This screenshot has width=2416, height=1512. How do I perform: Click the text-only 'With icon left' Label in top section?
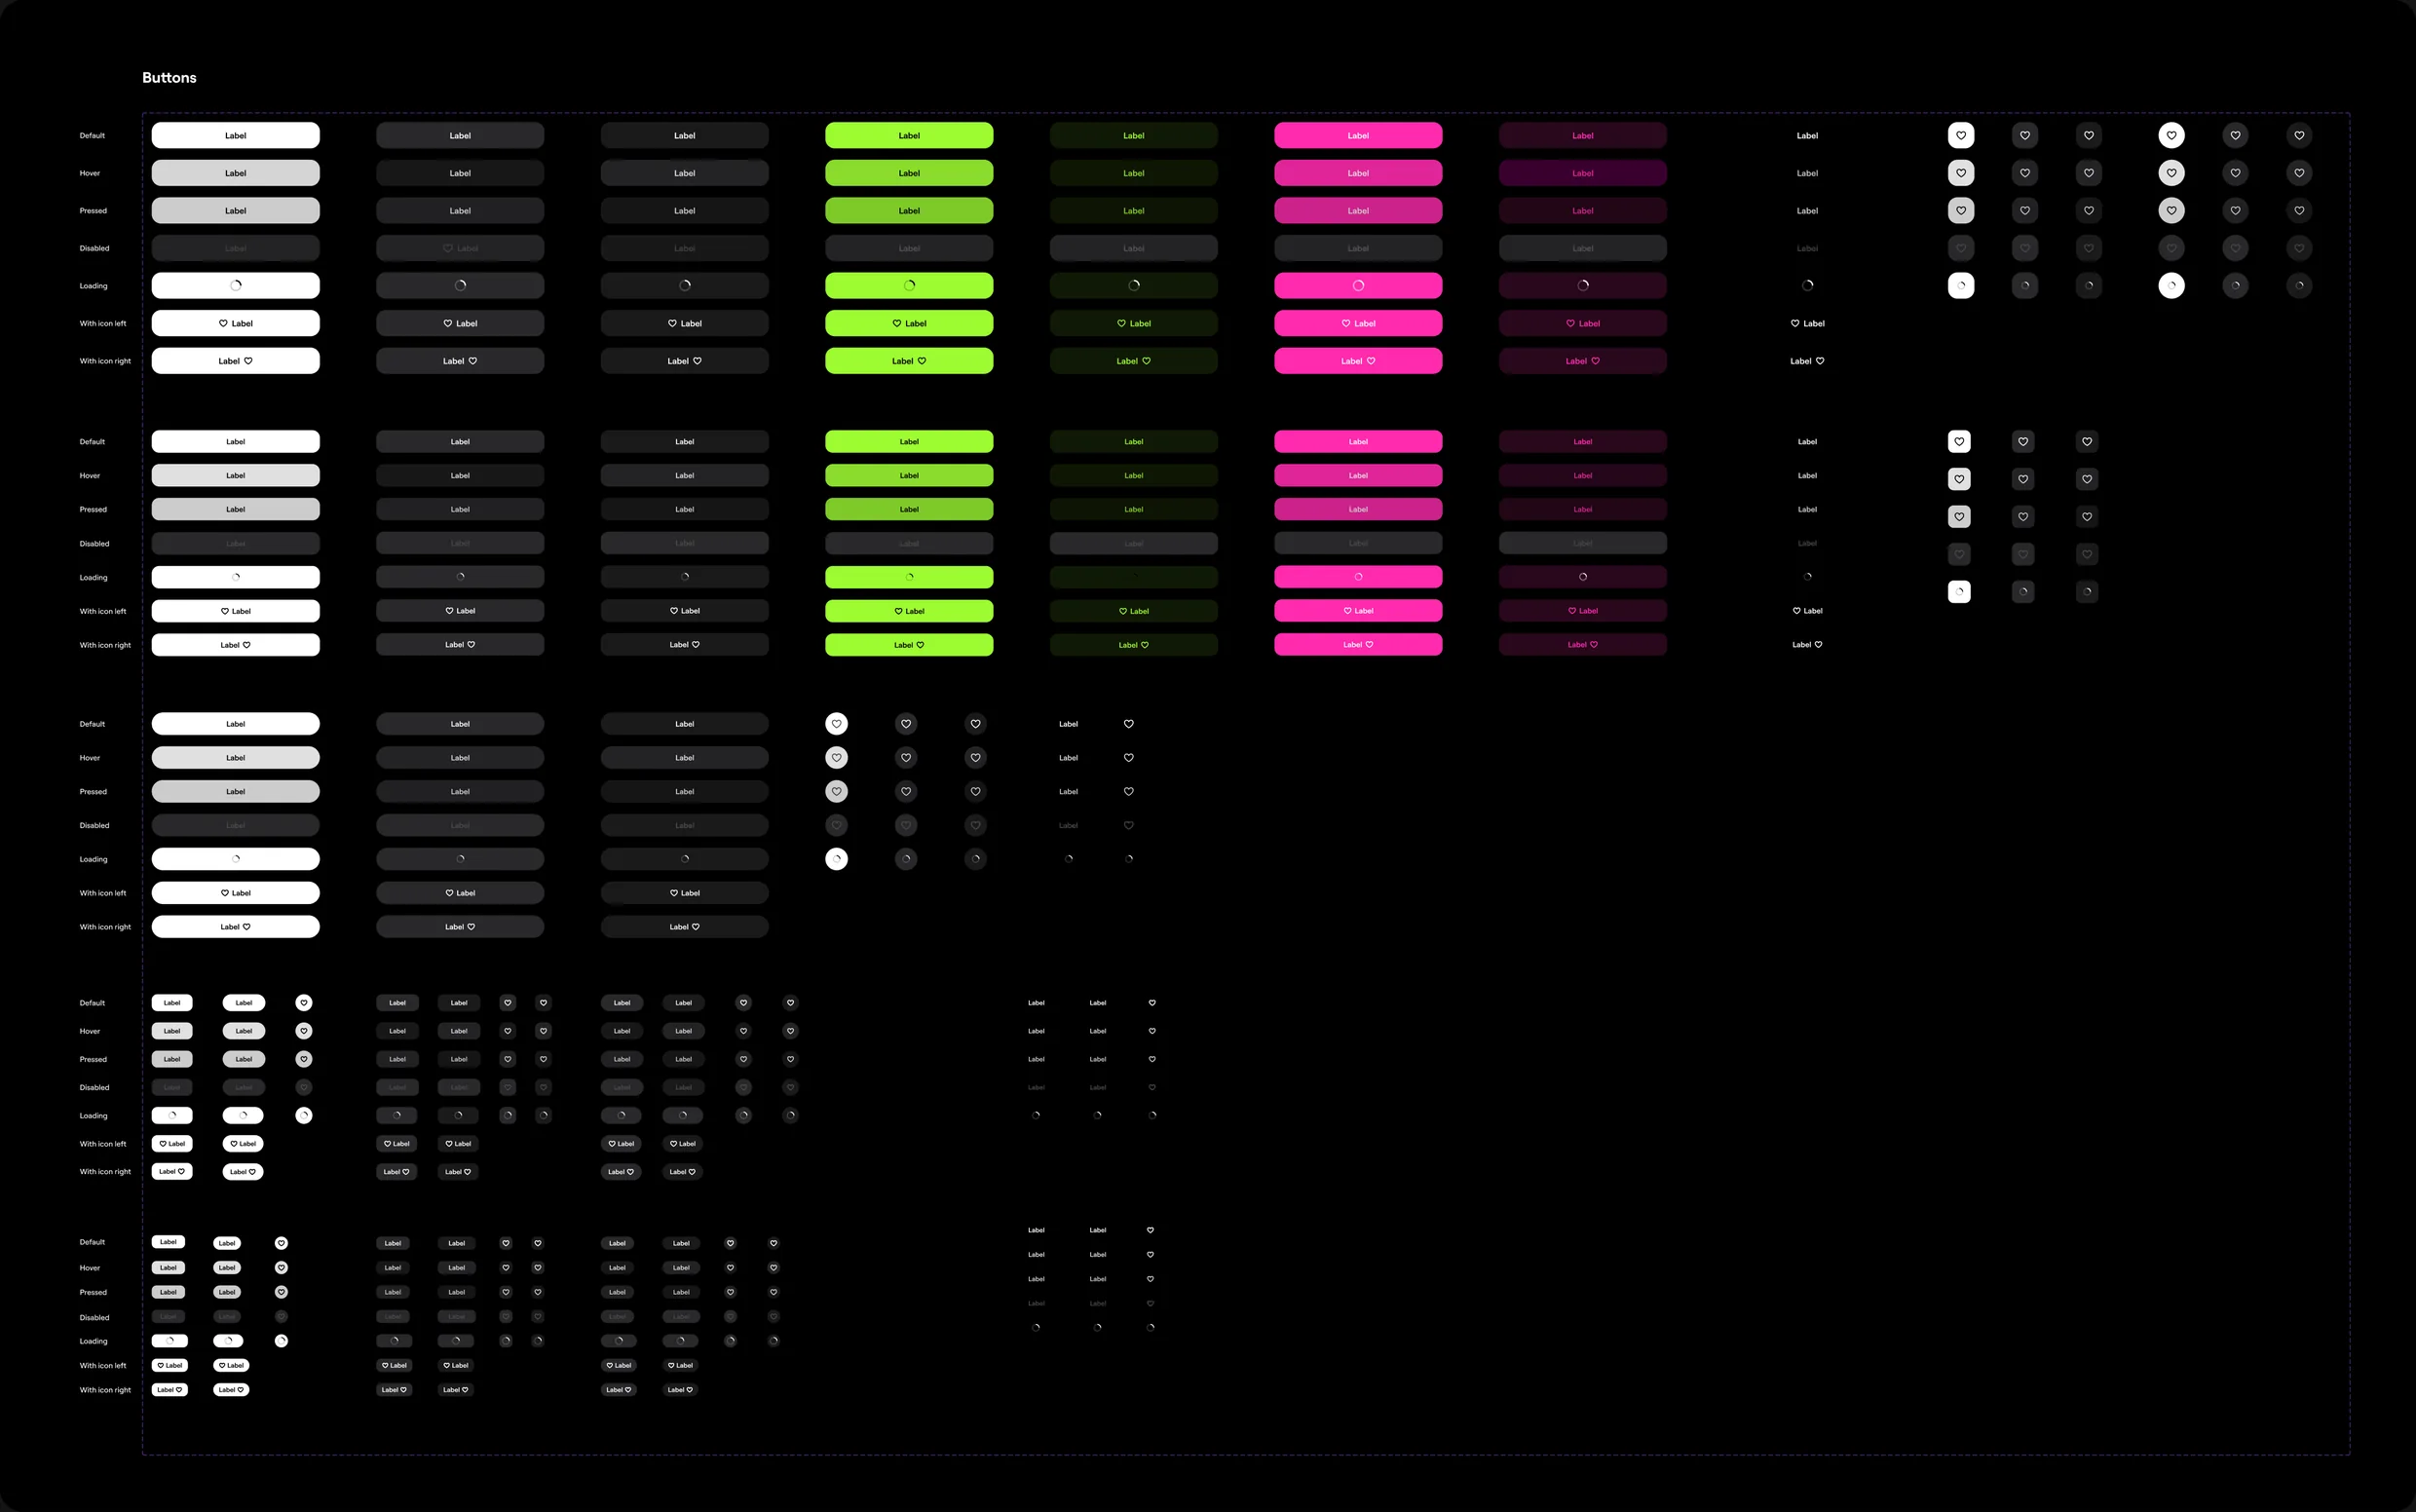[x=1807, y=323]
